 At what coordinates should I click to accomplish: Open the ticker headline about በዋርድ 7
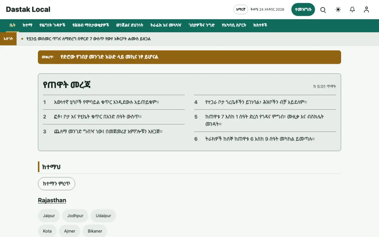point(88,39)
